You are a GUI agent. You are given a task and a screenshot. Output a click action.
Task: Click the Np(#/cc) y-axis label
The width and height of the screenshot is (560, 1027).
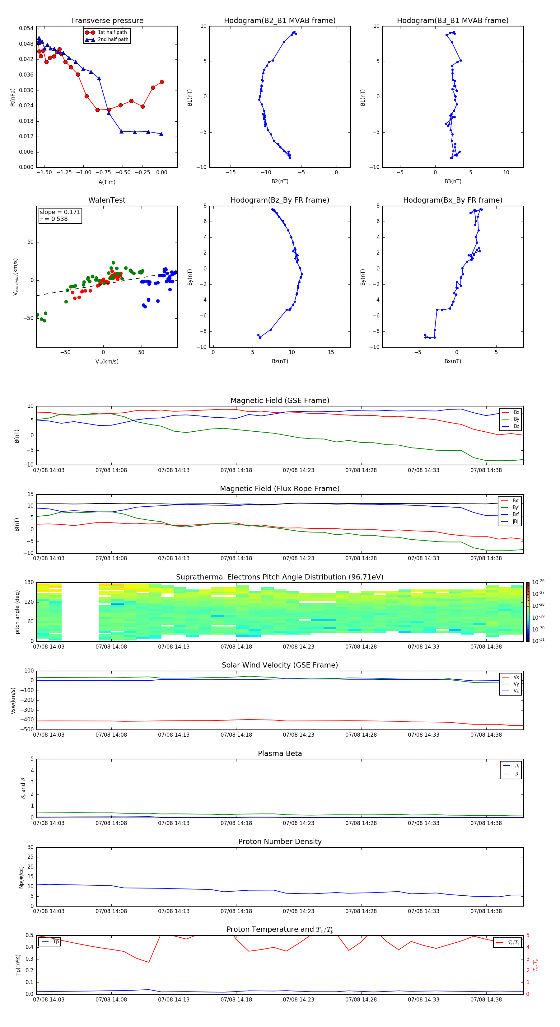(x=21, y=877)
